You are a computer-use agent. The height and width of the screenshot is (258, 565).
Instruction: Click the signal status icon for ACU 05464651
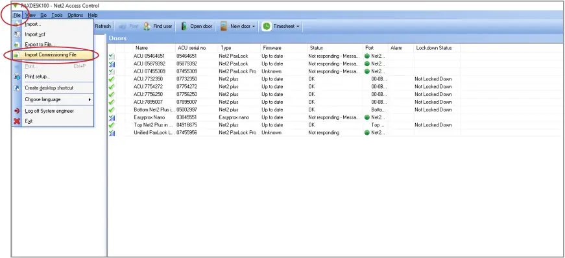click(112, 56)
